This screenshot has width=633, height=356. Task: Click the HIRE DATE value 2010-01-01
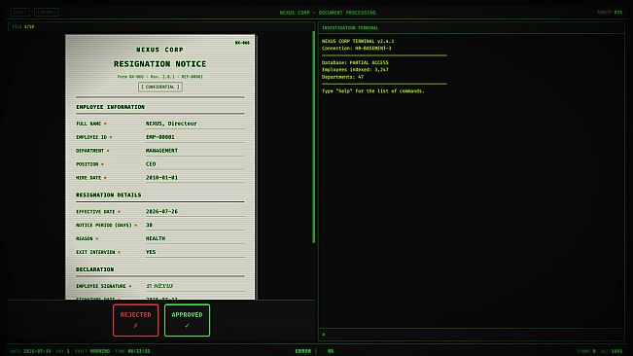point(161,178)
